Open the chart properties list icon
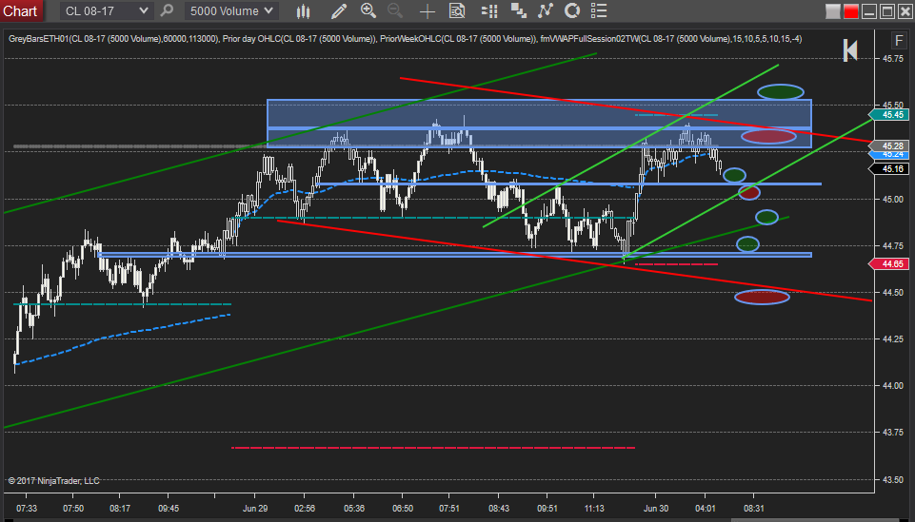 [599, 10]
